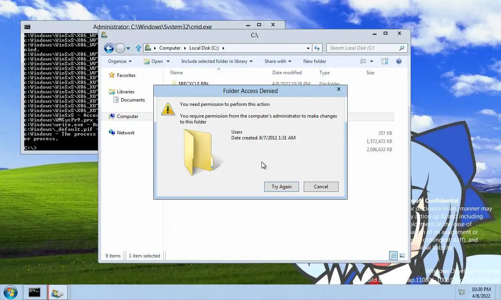Screen dimensions: 501x300
Task: Open Explorer help question mark icon
Action: pyautogui.click(x=398, y=61)
